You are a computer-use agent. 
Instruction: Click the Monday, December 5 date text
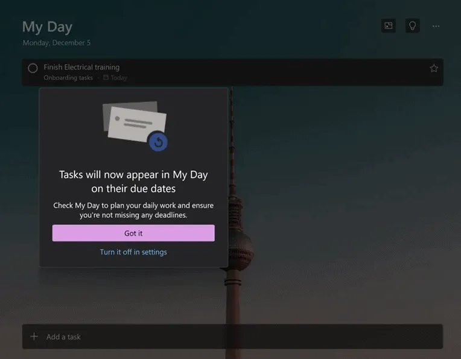[57, 43]
